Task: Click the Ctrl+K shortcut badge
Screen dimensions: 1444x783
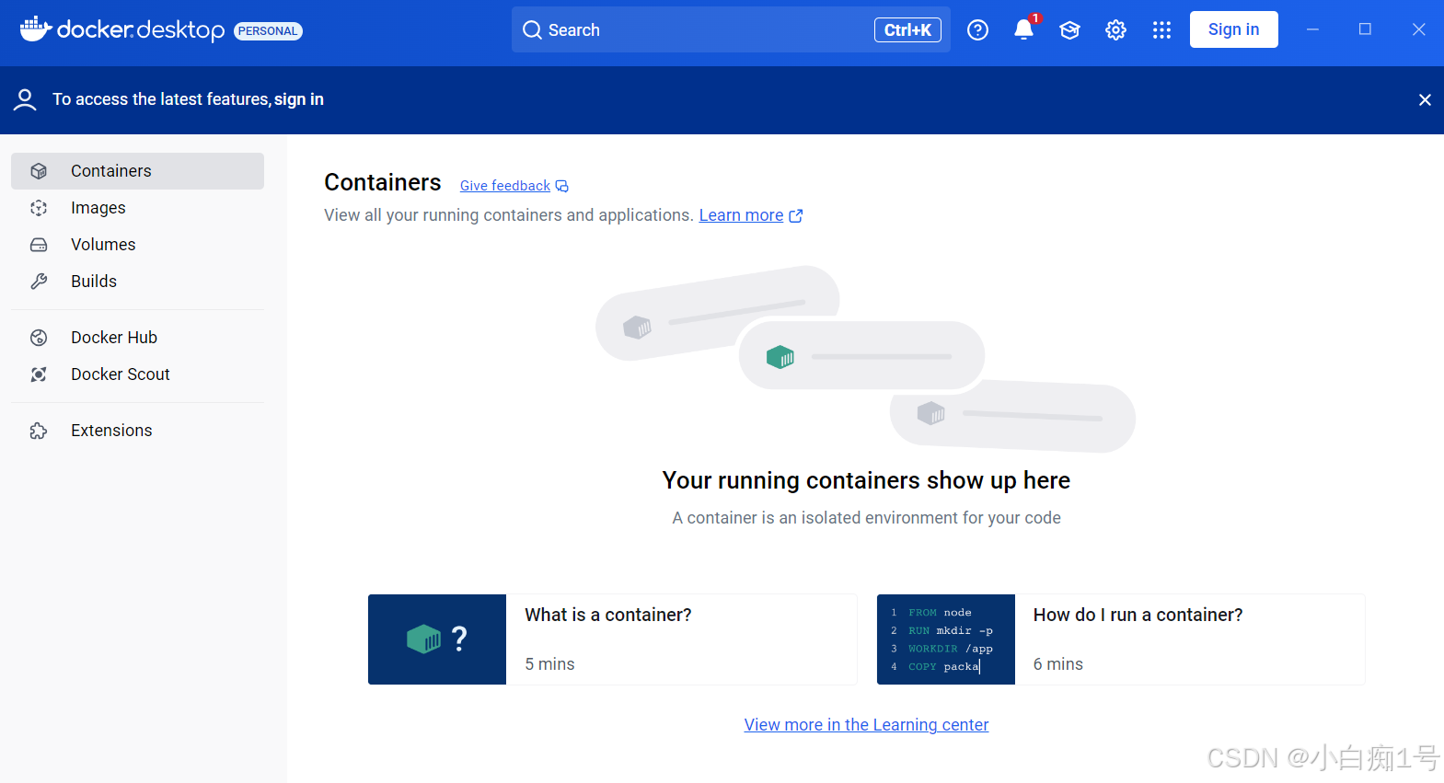Action: tap(907, 30)
